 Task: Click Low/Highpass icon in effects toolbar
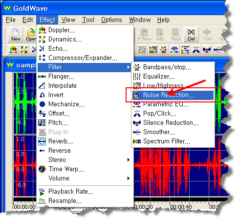153,50
